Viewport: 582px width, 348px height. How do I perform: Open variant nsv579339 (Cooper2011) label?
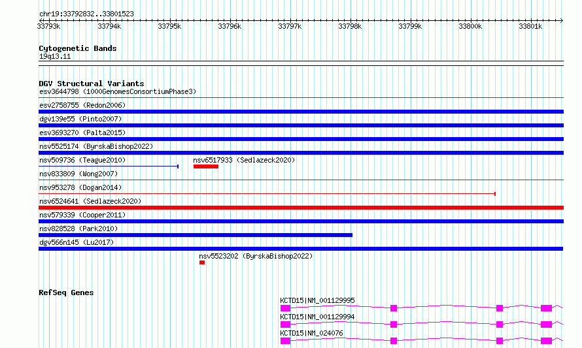point(82,215)
